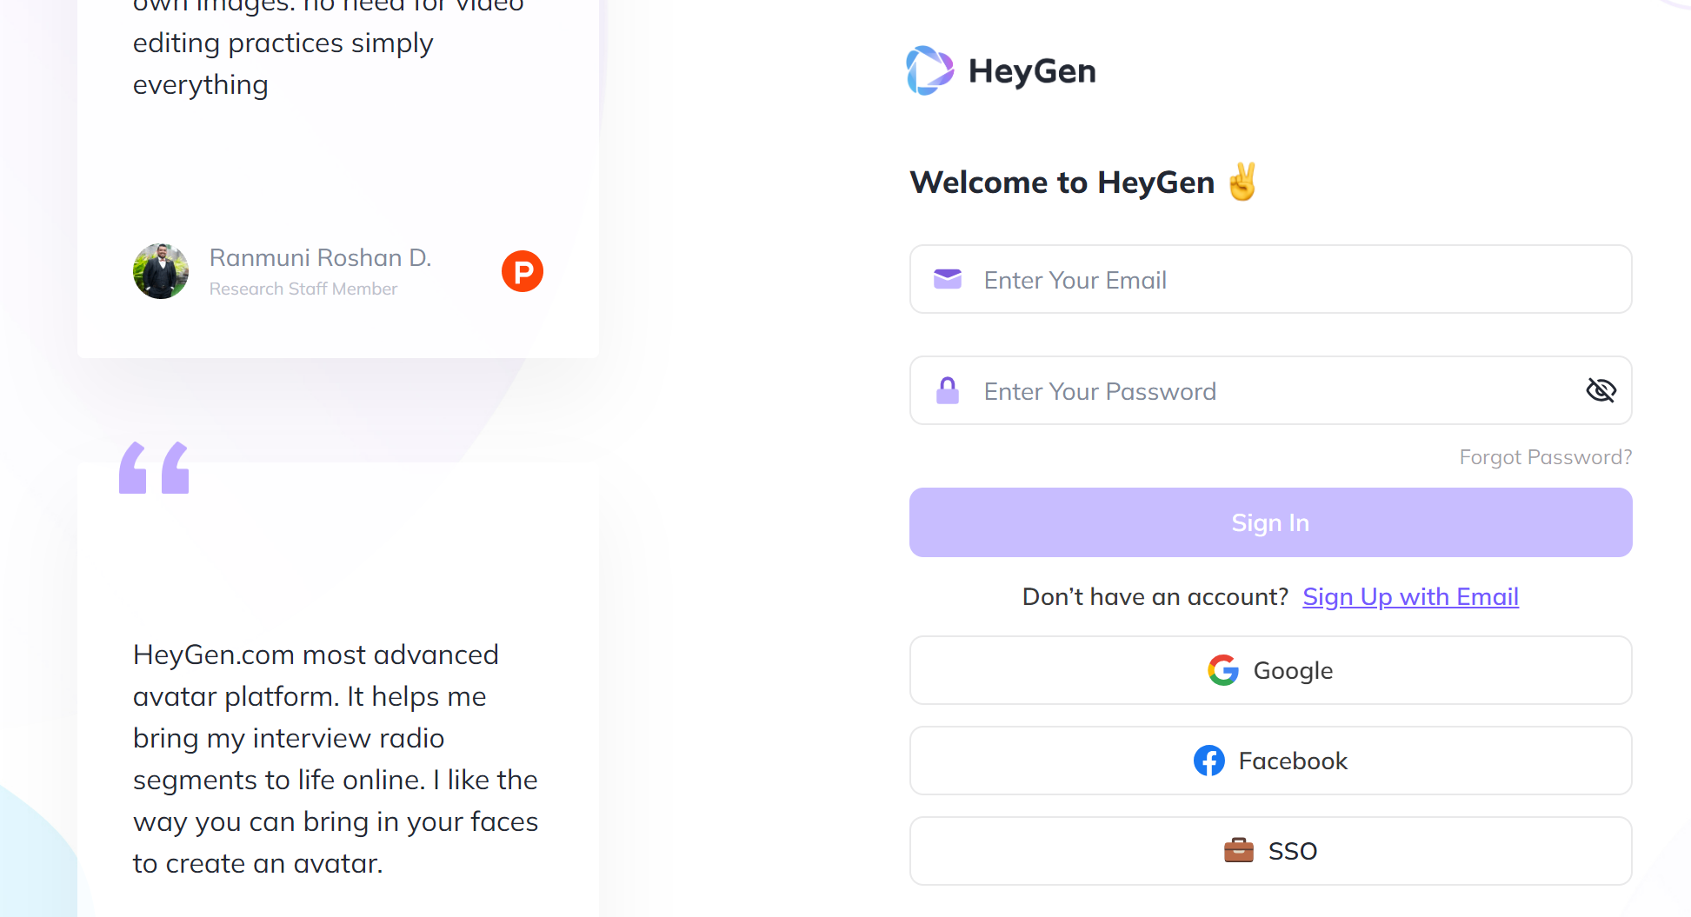Continue with Google sign-in
1691x917 pixels.
(1269, 670)
